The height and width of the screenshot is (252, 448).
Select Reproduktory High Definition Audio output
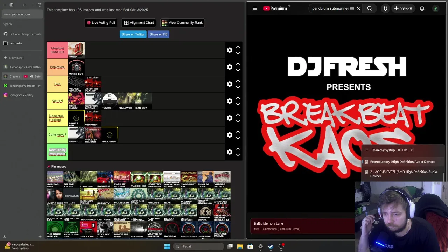(x=402, y=162)
